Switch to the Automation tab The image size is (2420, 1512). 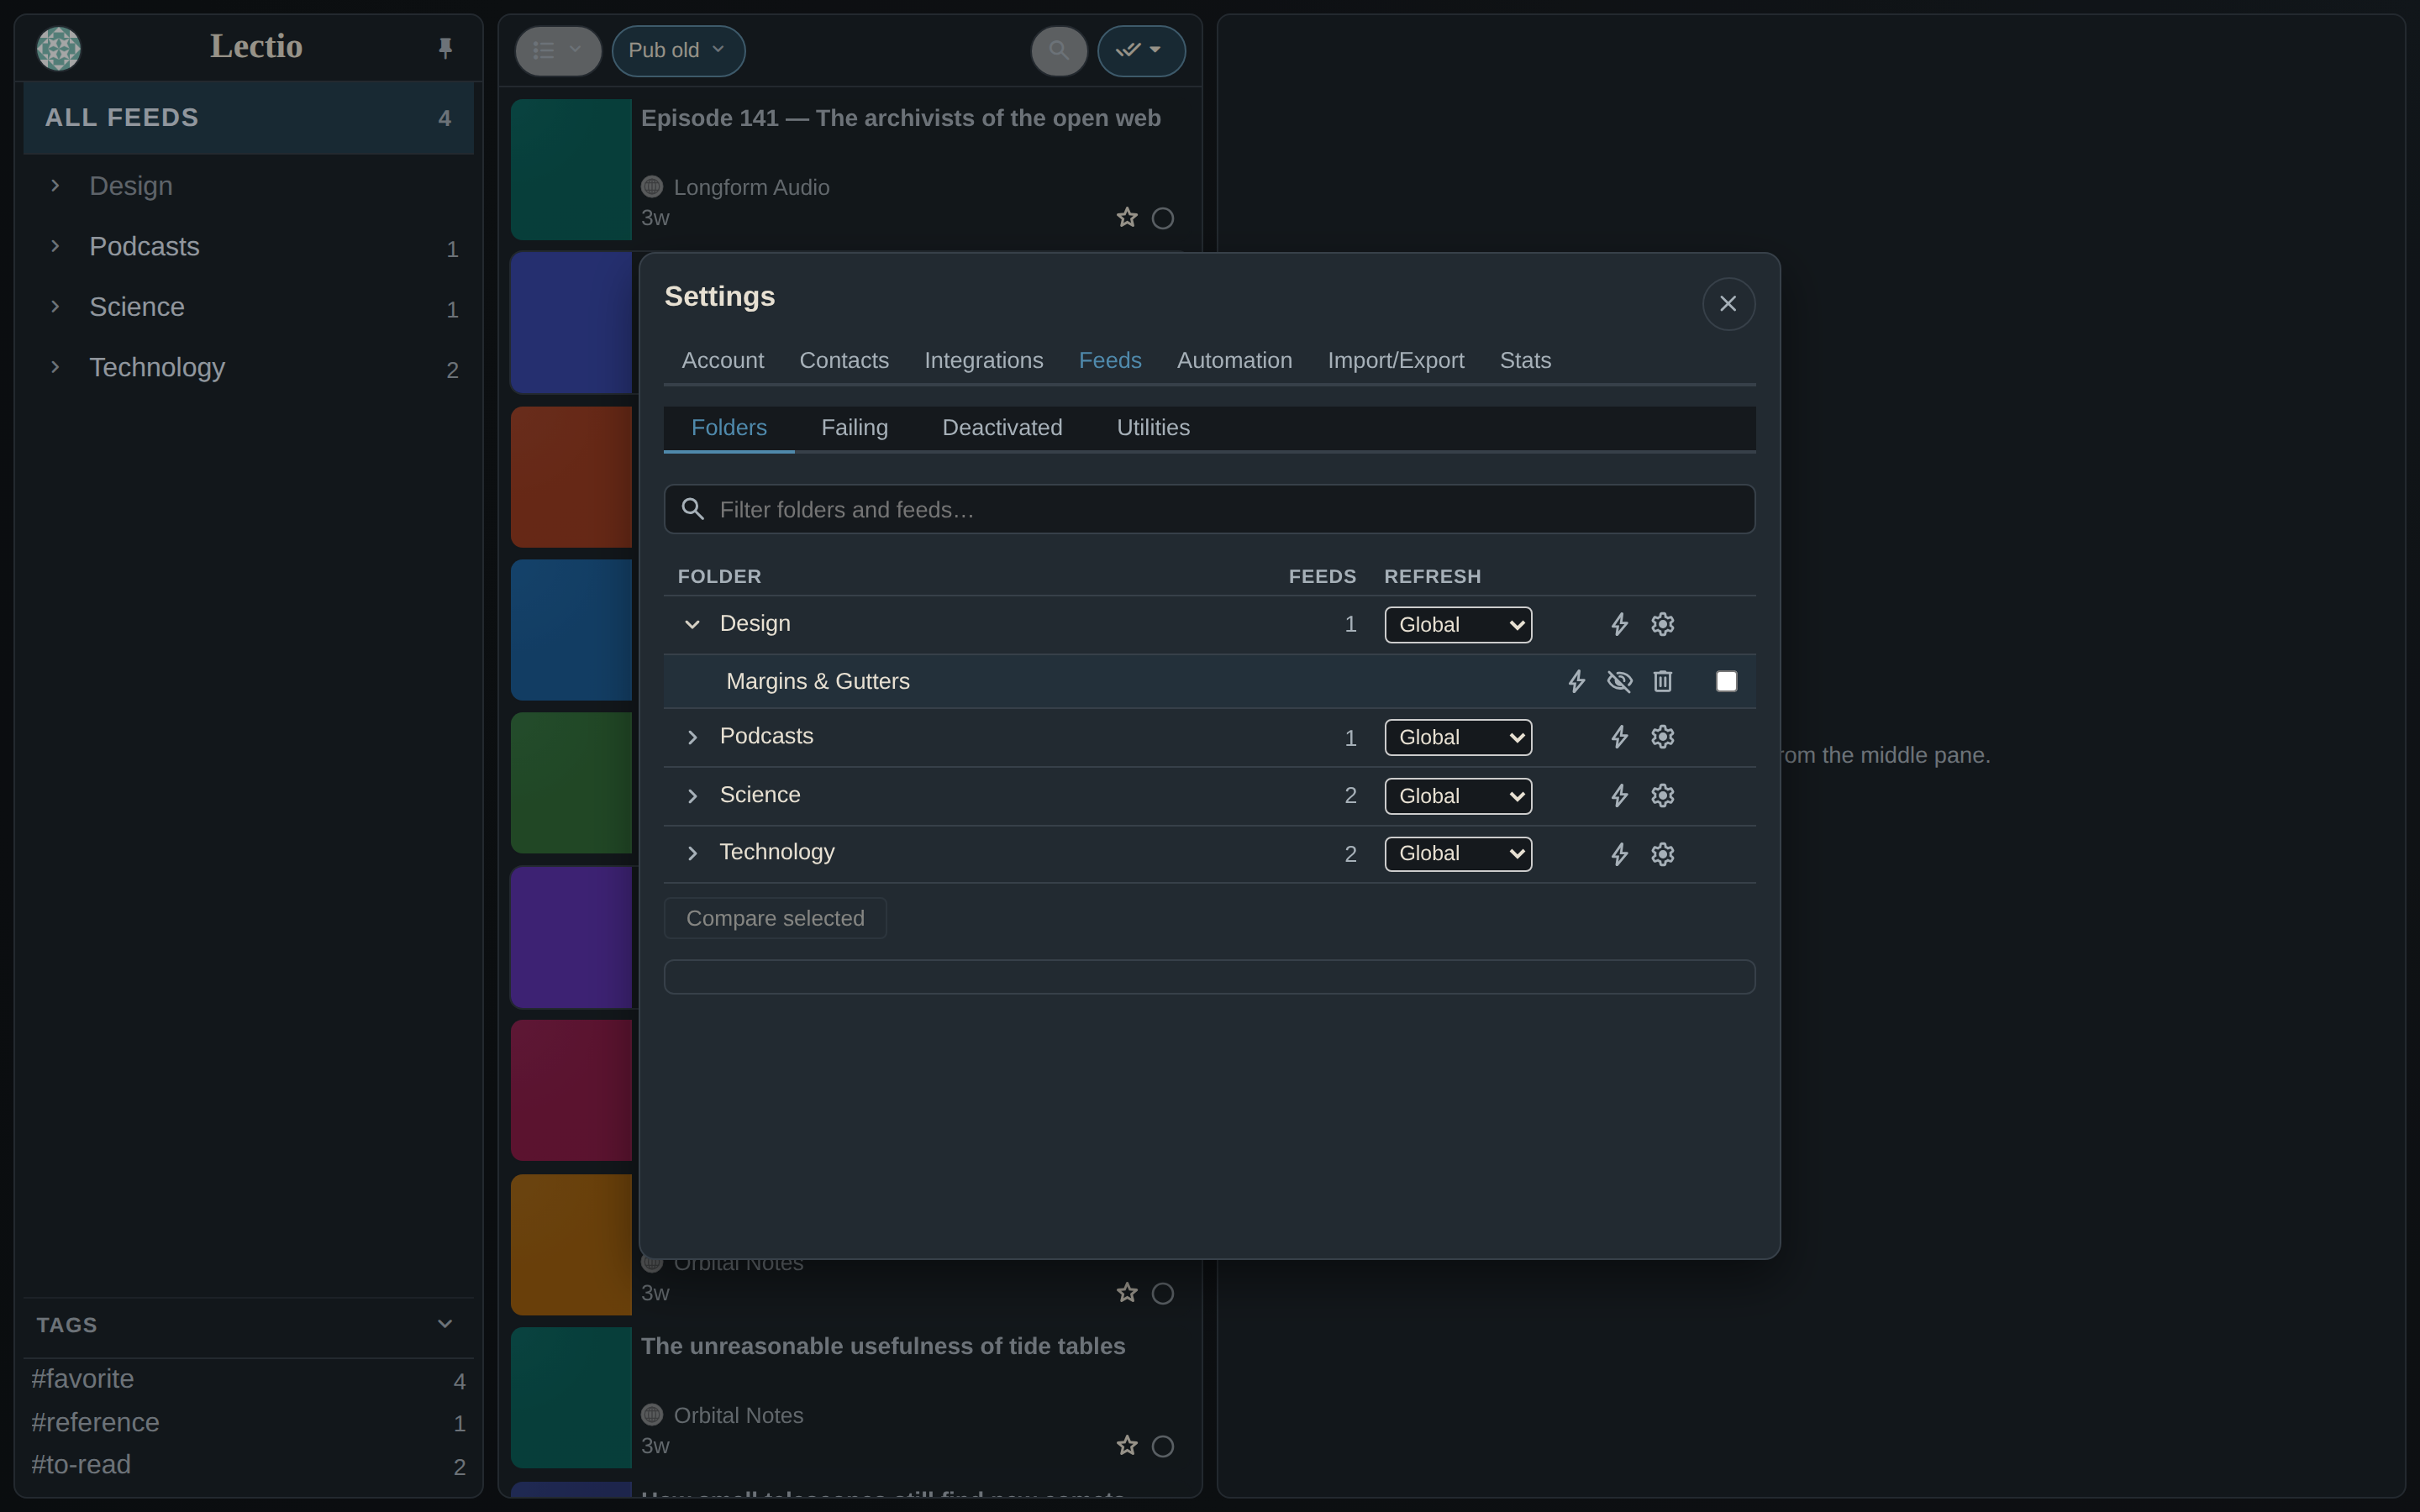pos(1234,360)
